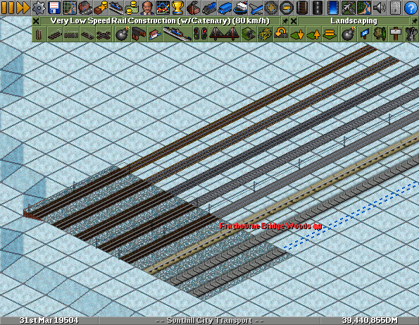
Task: Select the level land tool
Action: tap(330, 34)
